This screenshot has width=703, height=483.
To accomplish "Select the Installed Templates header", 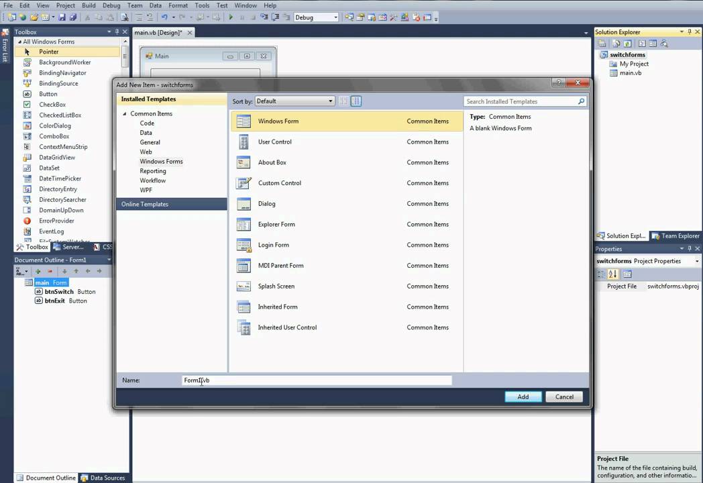I will tap(172, 99).
